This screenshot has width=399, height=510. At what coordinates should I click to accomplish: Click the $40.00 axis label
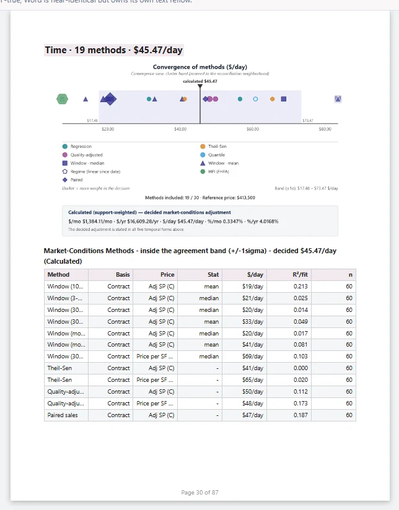coord(180,129)
